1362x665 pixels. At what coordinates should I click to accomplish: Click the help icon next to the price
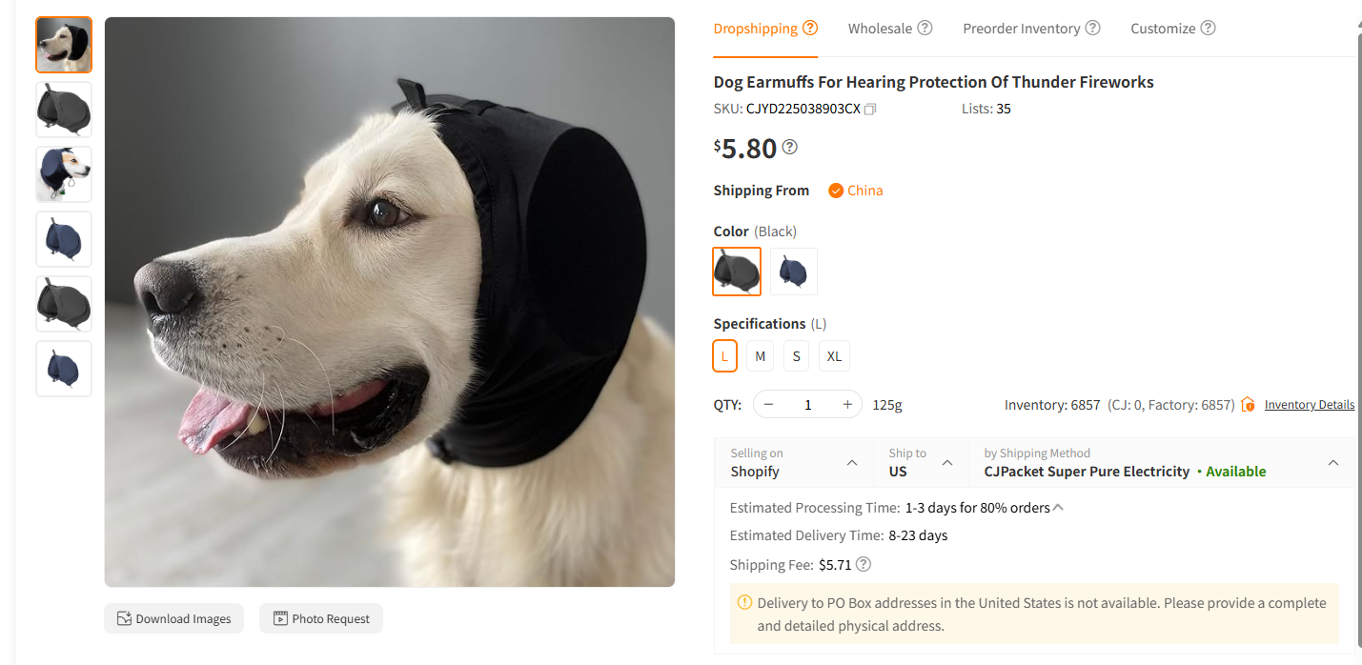(x=789, y=148)
